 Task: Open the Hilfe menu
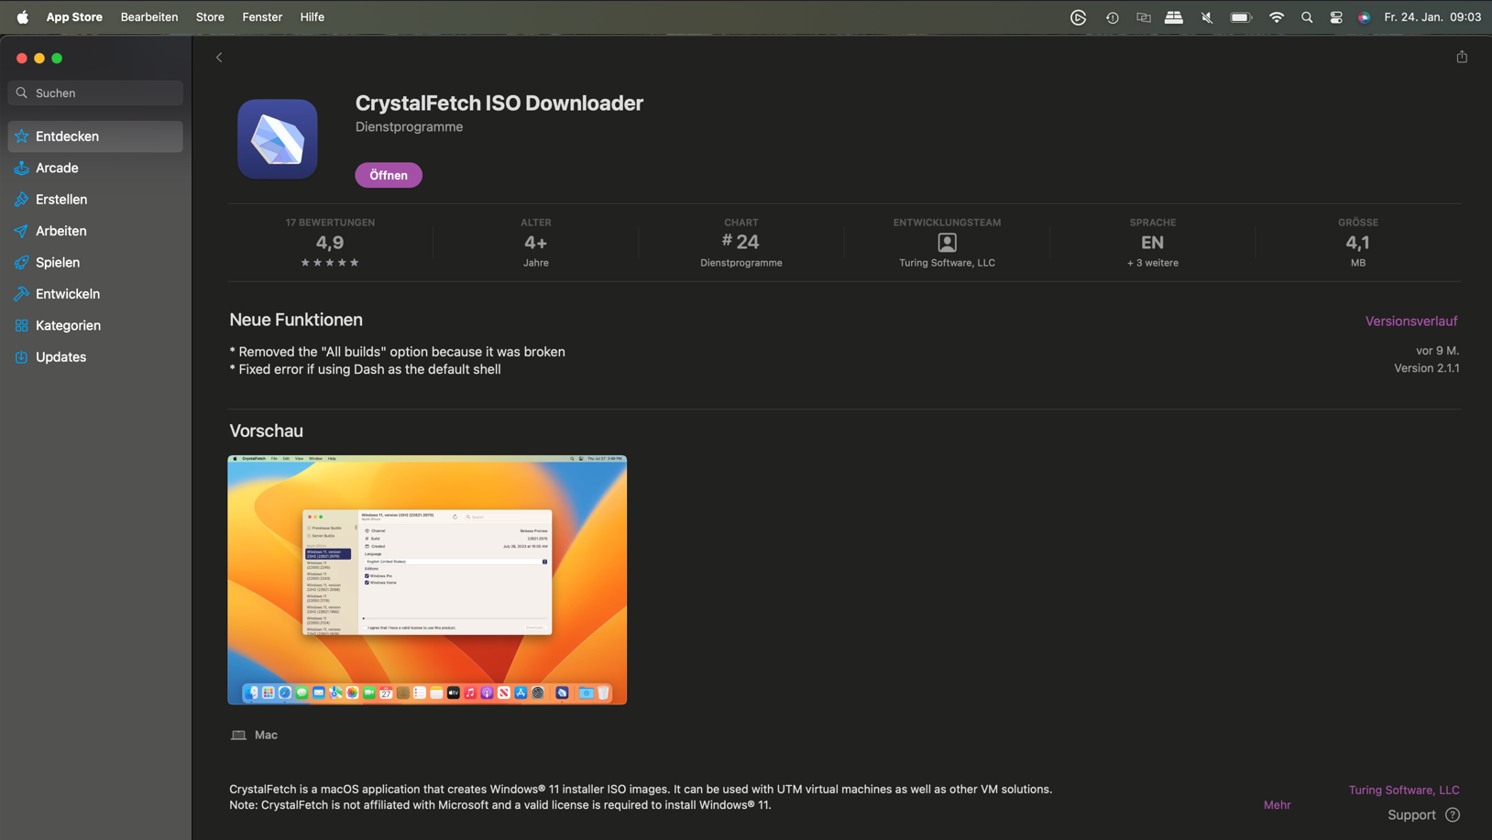coord(313,16)
